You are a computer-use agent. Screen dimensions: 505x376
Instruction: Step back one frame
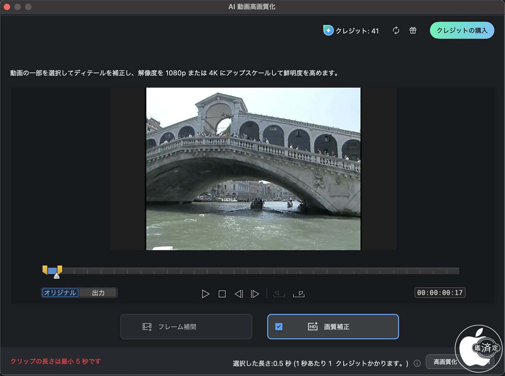click(x=239, y=294)
